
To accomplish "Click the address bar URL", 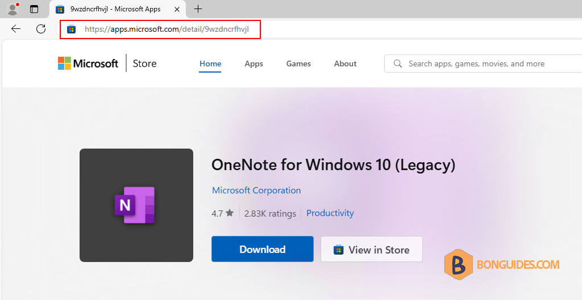I will pyautogui.click(x=167, y=29).
